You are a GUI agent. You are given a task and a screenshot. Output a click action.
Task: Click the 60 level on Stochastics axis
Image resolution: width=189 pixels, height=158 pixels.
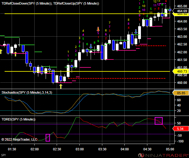179,100
